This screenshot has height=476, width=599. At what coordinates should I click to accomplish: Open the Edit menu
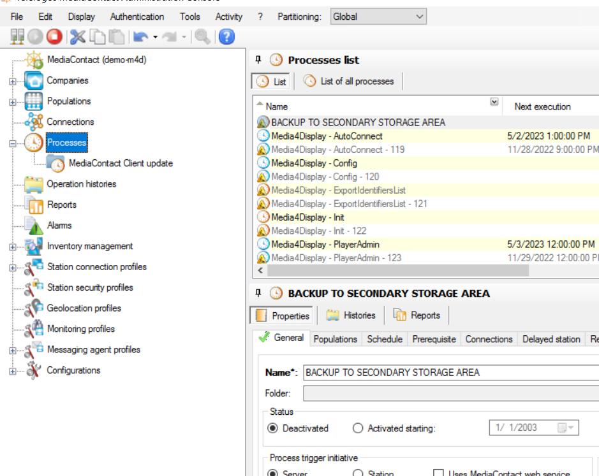tap(45, 17)
